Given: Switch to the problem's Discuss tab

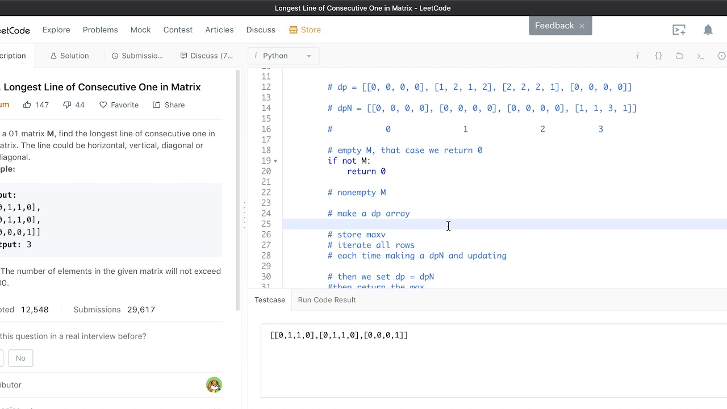Looking at the screenshot, I should click(x=206, y=56).
